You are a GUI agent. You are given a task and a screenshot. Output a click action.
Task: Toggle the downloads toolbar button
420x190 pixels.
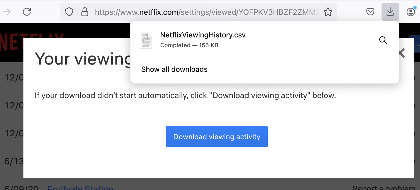[390, 12]
